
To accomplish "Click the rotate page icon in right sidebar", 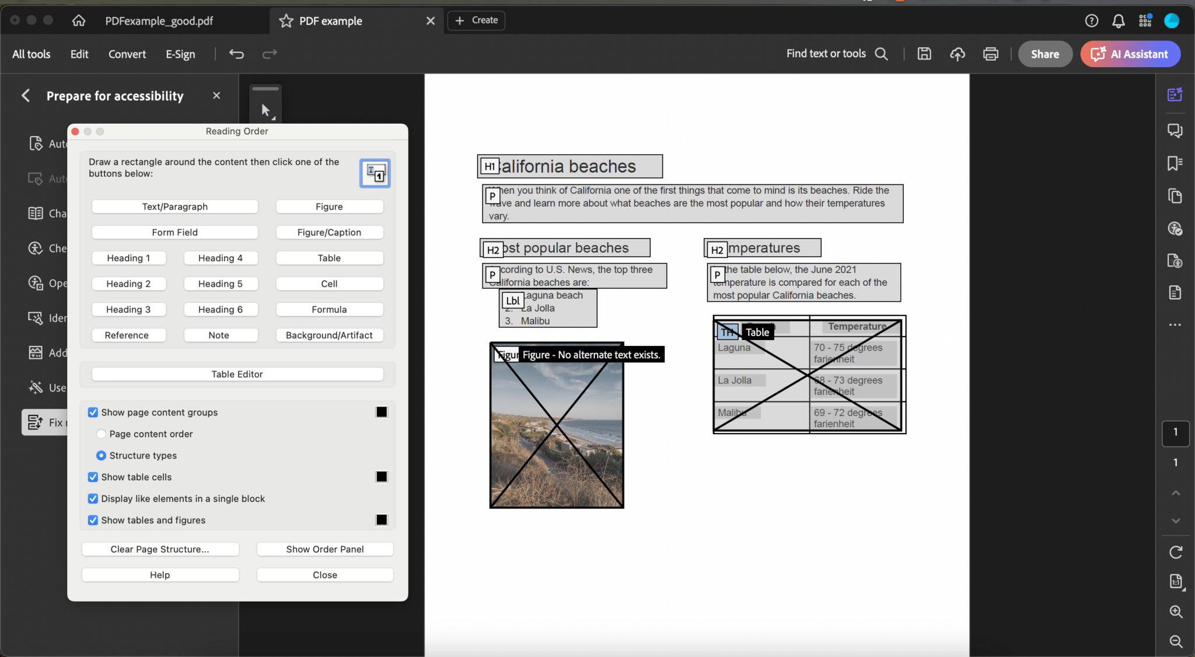I will point(1175,552).
